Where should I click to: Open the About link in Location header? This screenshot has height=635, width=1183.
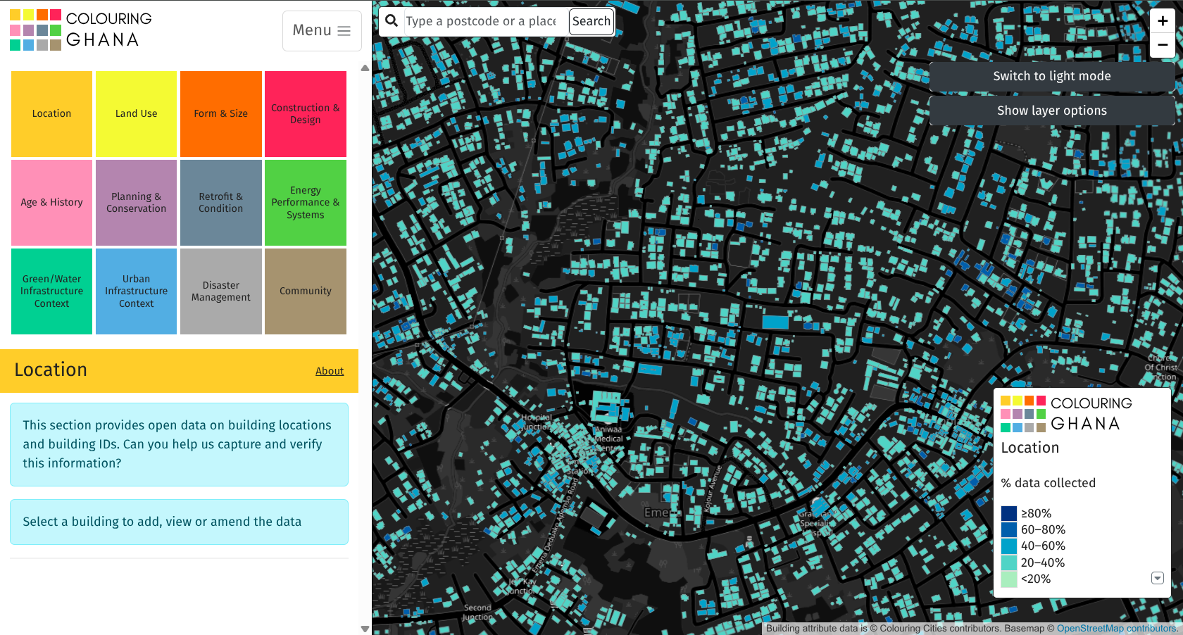point(330,371)
